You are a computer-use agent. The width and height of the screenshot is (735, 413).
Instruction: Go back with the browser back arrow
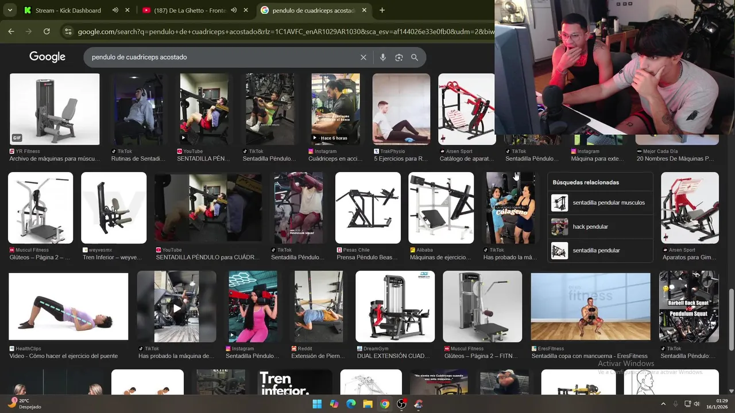[x=11, y=32]
